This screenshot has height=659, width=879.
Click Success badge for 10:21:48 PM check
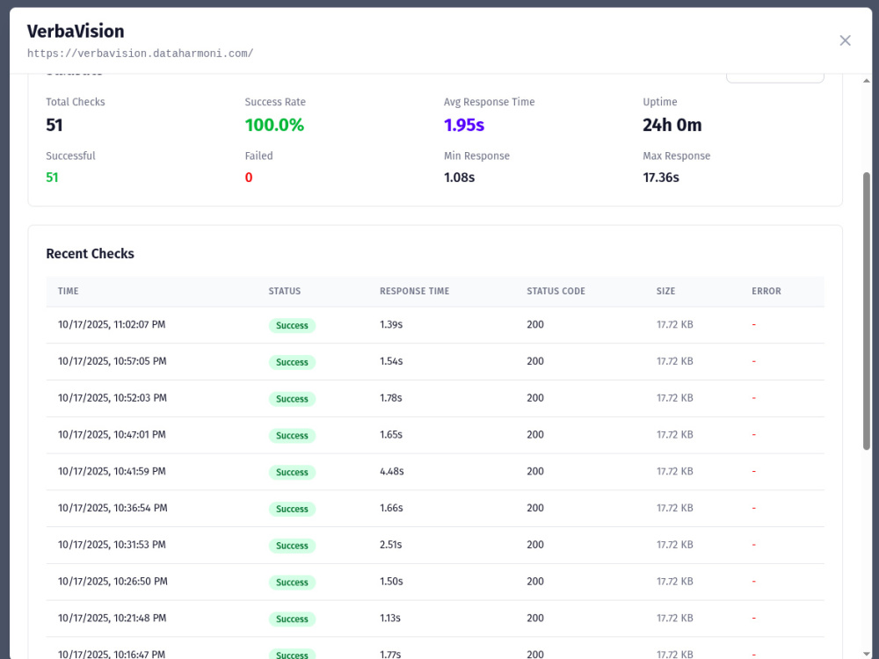click(292, 619)
